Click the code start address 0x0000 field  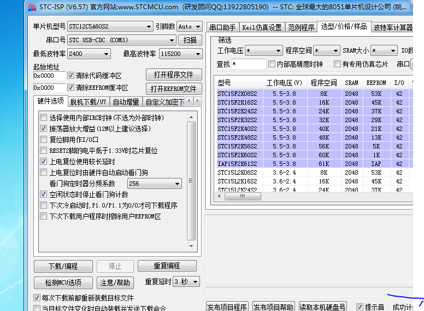[49, 76]
